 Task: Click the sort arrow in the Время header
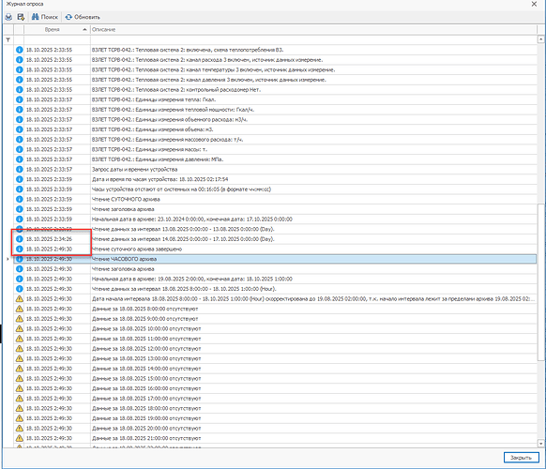pyautogui.click(x=84, y=30)
